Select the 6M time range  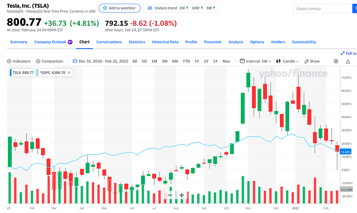[x=175, y=61]
